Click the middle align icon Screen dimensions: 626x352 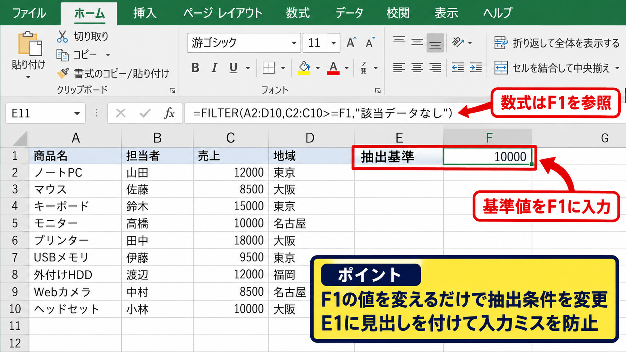tap(417, 42)
